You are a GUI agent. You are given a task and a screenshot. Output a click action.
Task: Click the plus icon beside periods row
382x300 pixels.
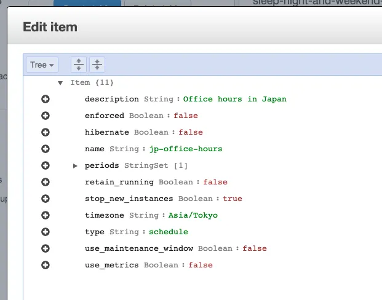click(45, 165)
